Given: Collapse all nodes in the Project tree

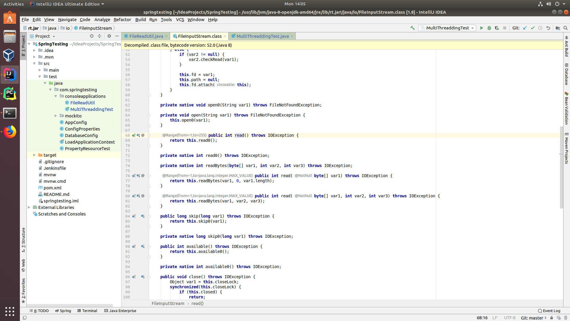Looking at the screenshot, I should click(x=99, y=36).
